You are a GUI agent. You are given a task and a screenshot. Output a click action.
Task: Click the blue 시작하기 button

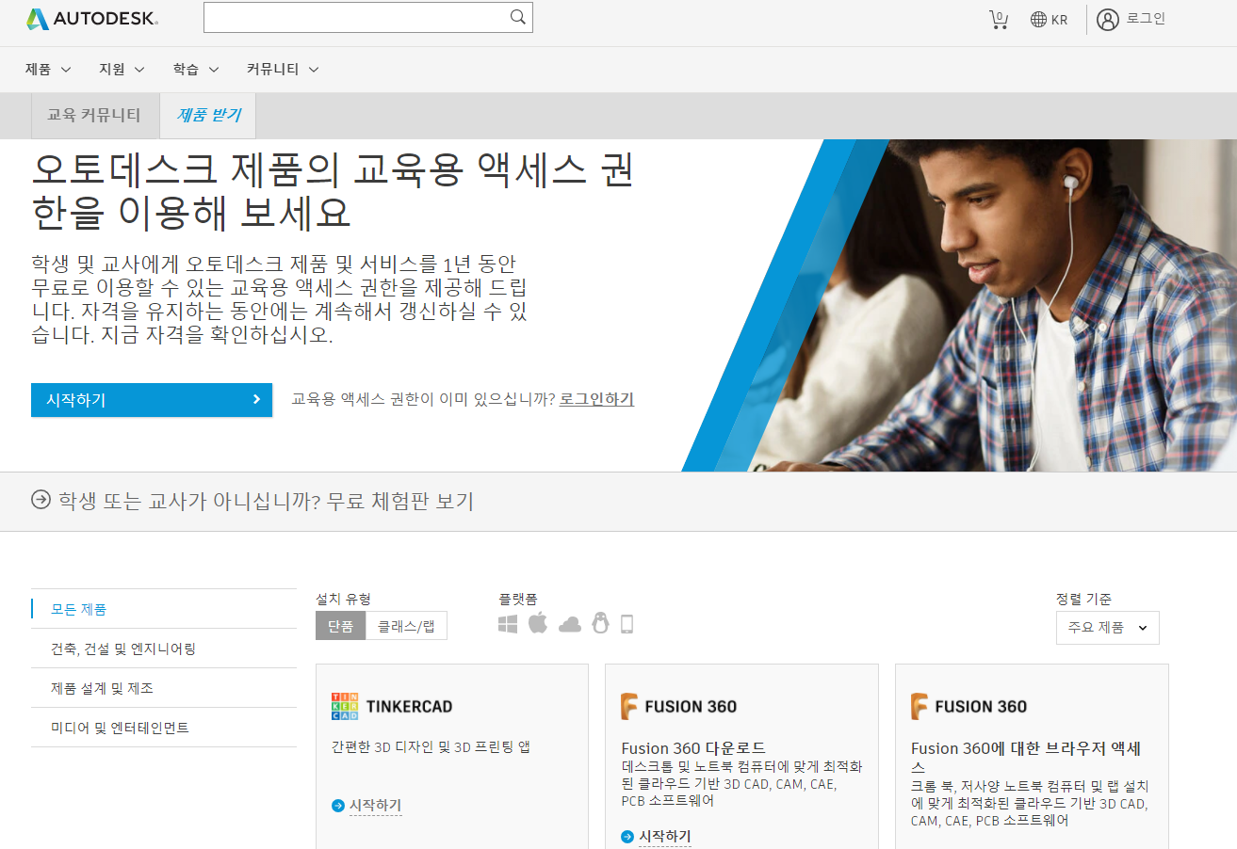pos(152,400)
